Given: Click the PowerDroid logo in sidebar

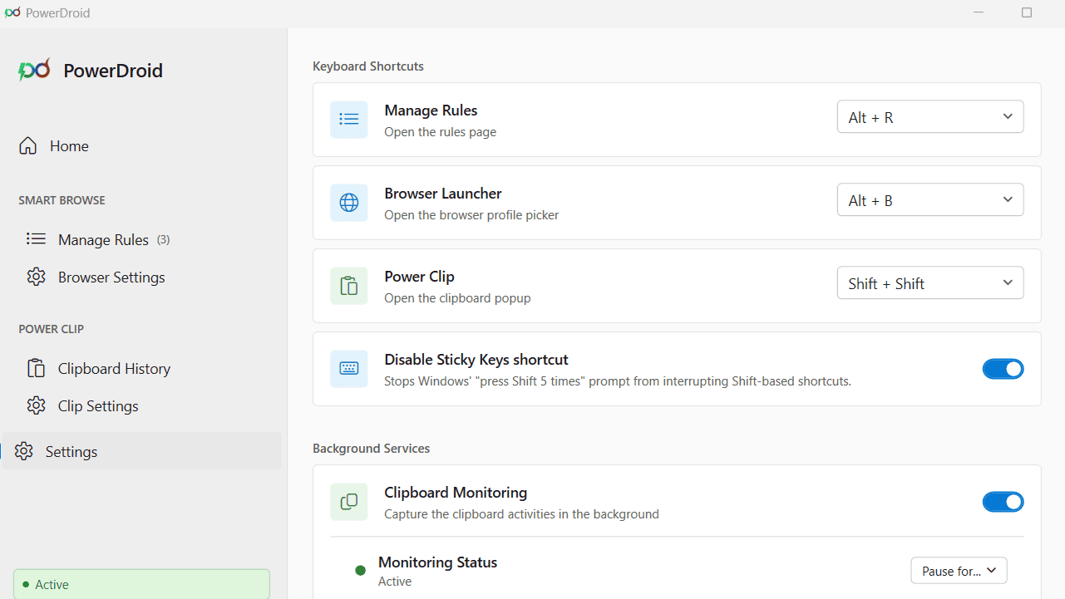Looking at the screenshot, I should [x=34, y=70].
